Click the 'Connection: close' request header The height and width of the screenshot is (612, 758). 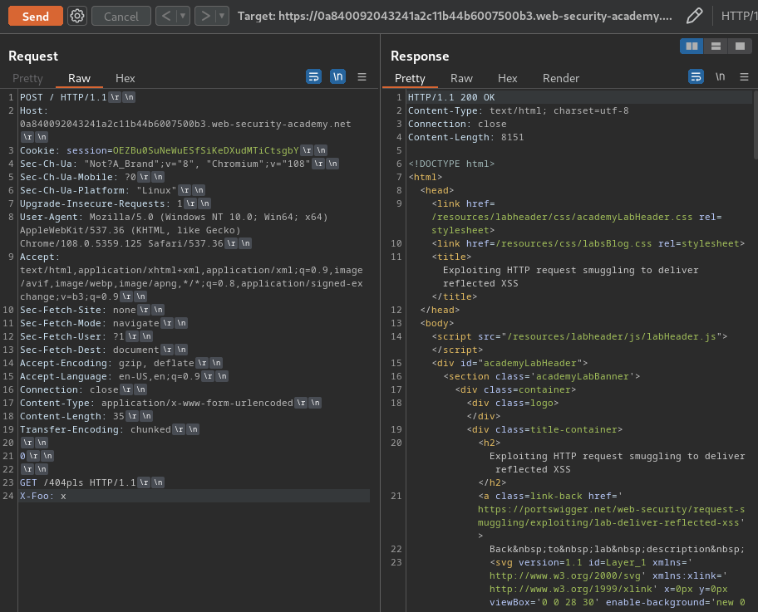[x=69, y=389]
